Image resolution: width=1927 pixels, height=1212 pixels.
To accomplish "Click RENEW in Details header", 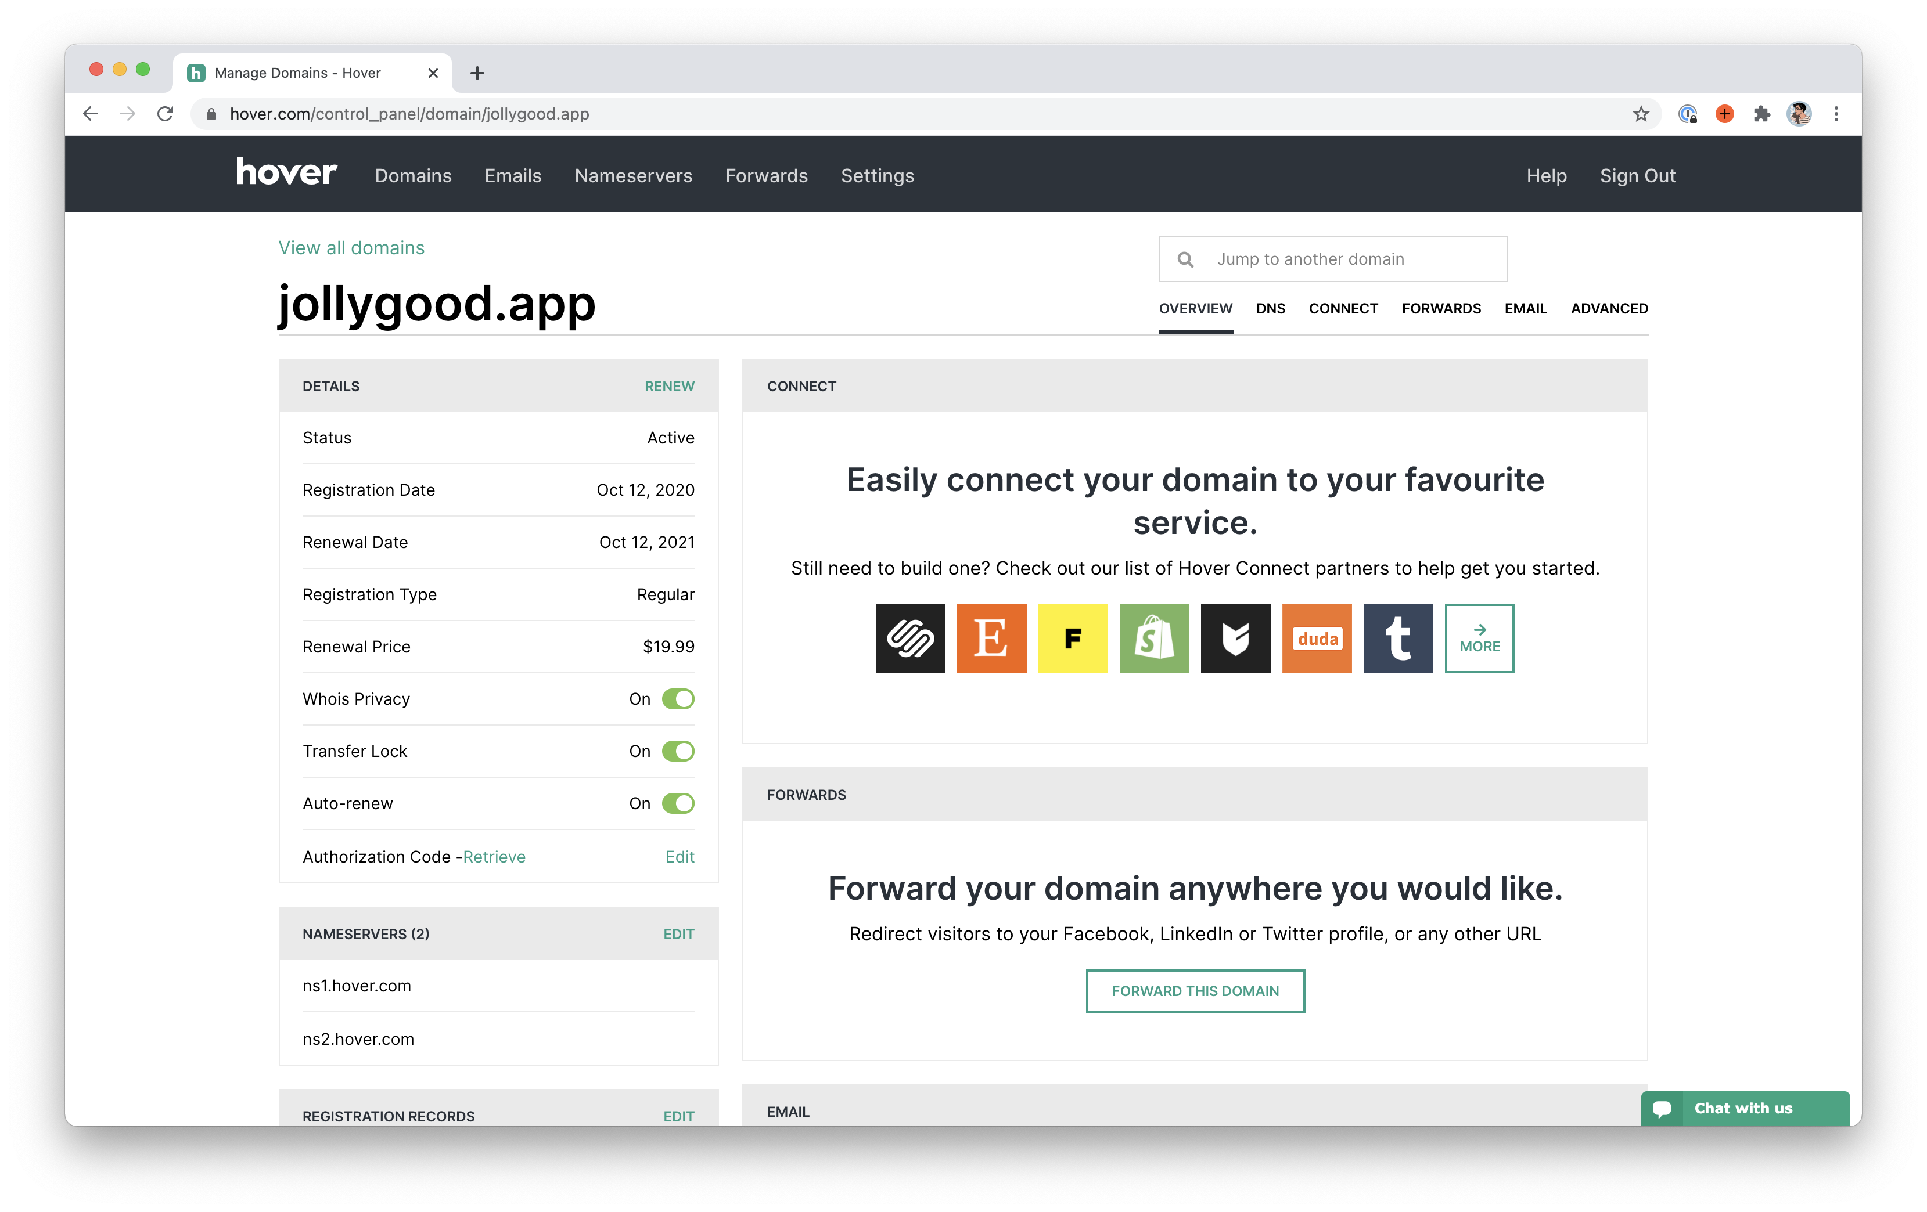I will [669, 385].
